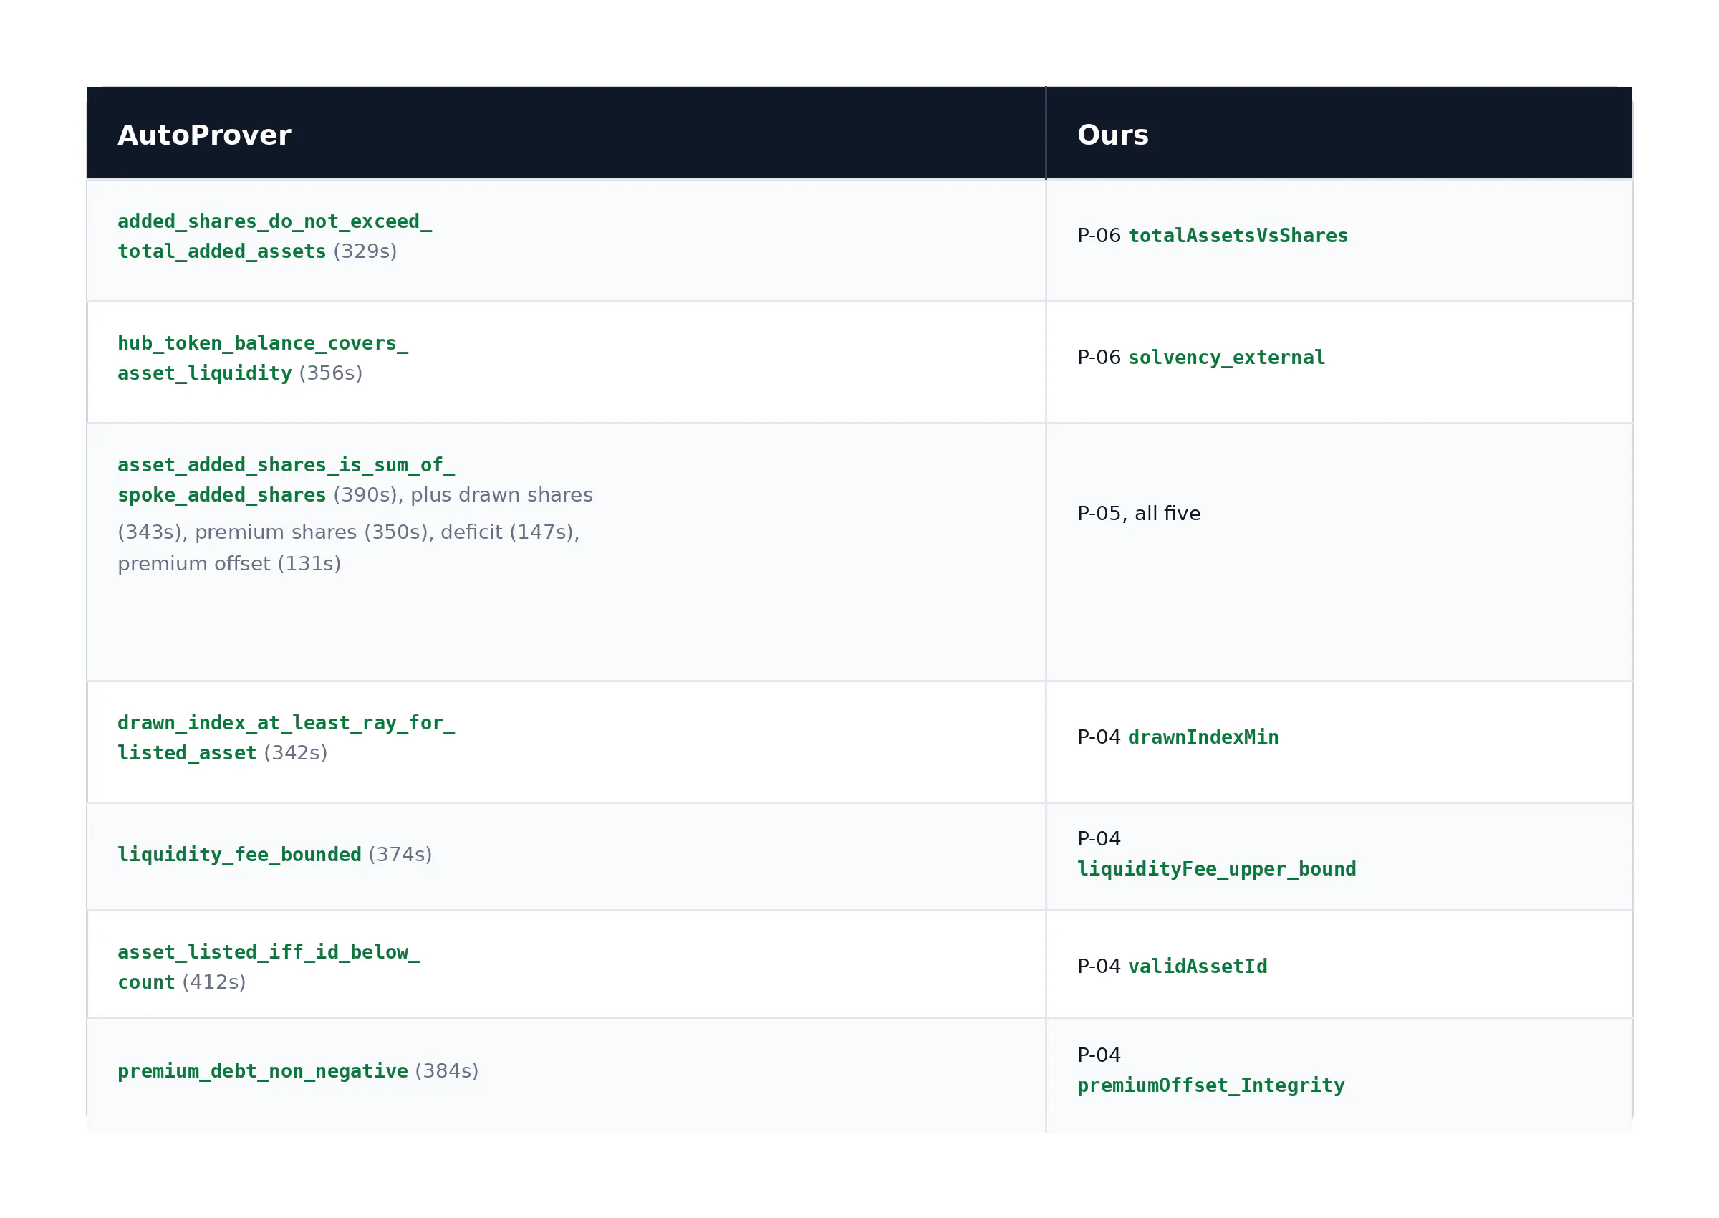Image resolution: width=1719 pixels, height=1218 pixels.
Task: Click liquidityFee_upper_bound in the Ours column
Action: (1216, 868)
